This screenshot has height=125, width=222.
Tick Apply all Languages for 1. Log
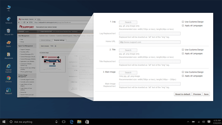(183, 25)
